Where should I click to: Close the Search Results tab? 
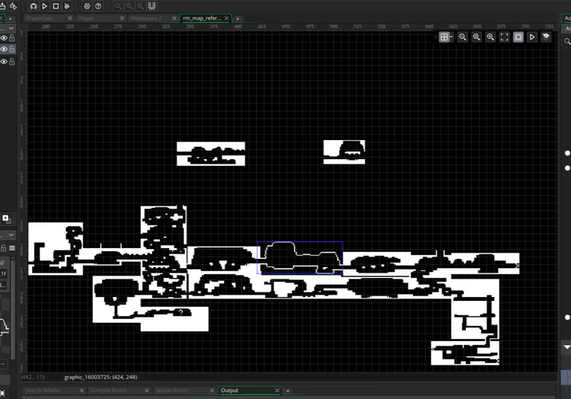[x=81, y=391]
